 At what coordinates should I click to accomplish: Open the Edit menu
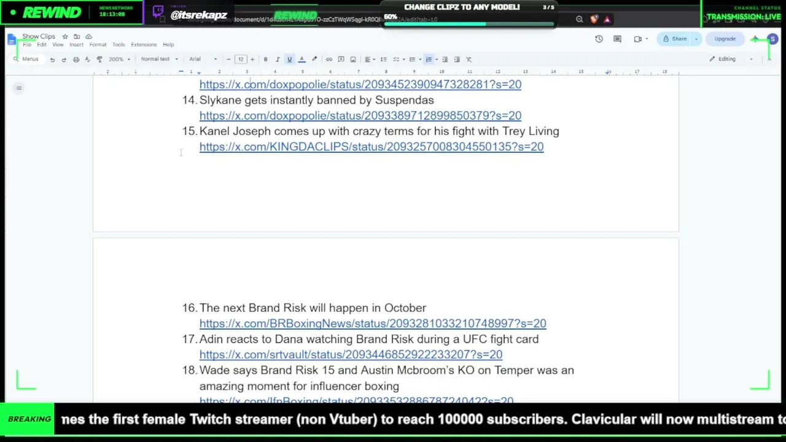pos(41,45)
